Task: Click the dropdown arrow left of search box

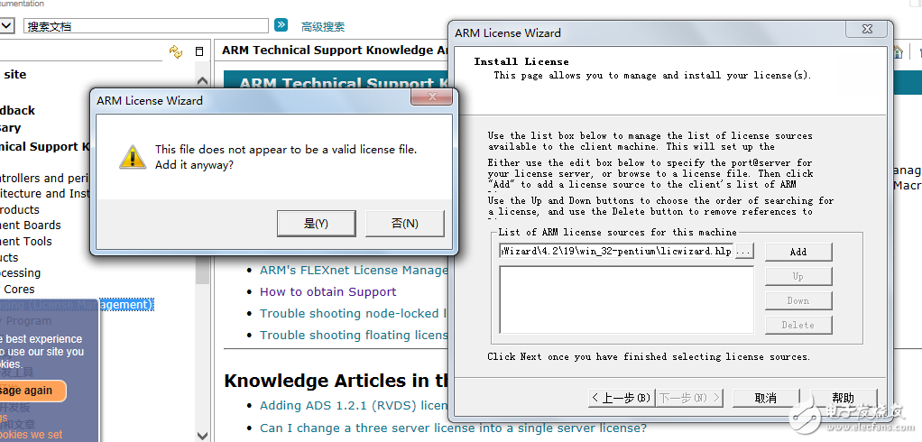Action: pyautogui.click(x=7, y=26)
